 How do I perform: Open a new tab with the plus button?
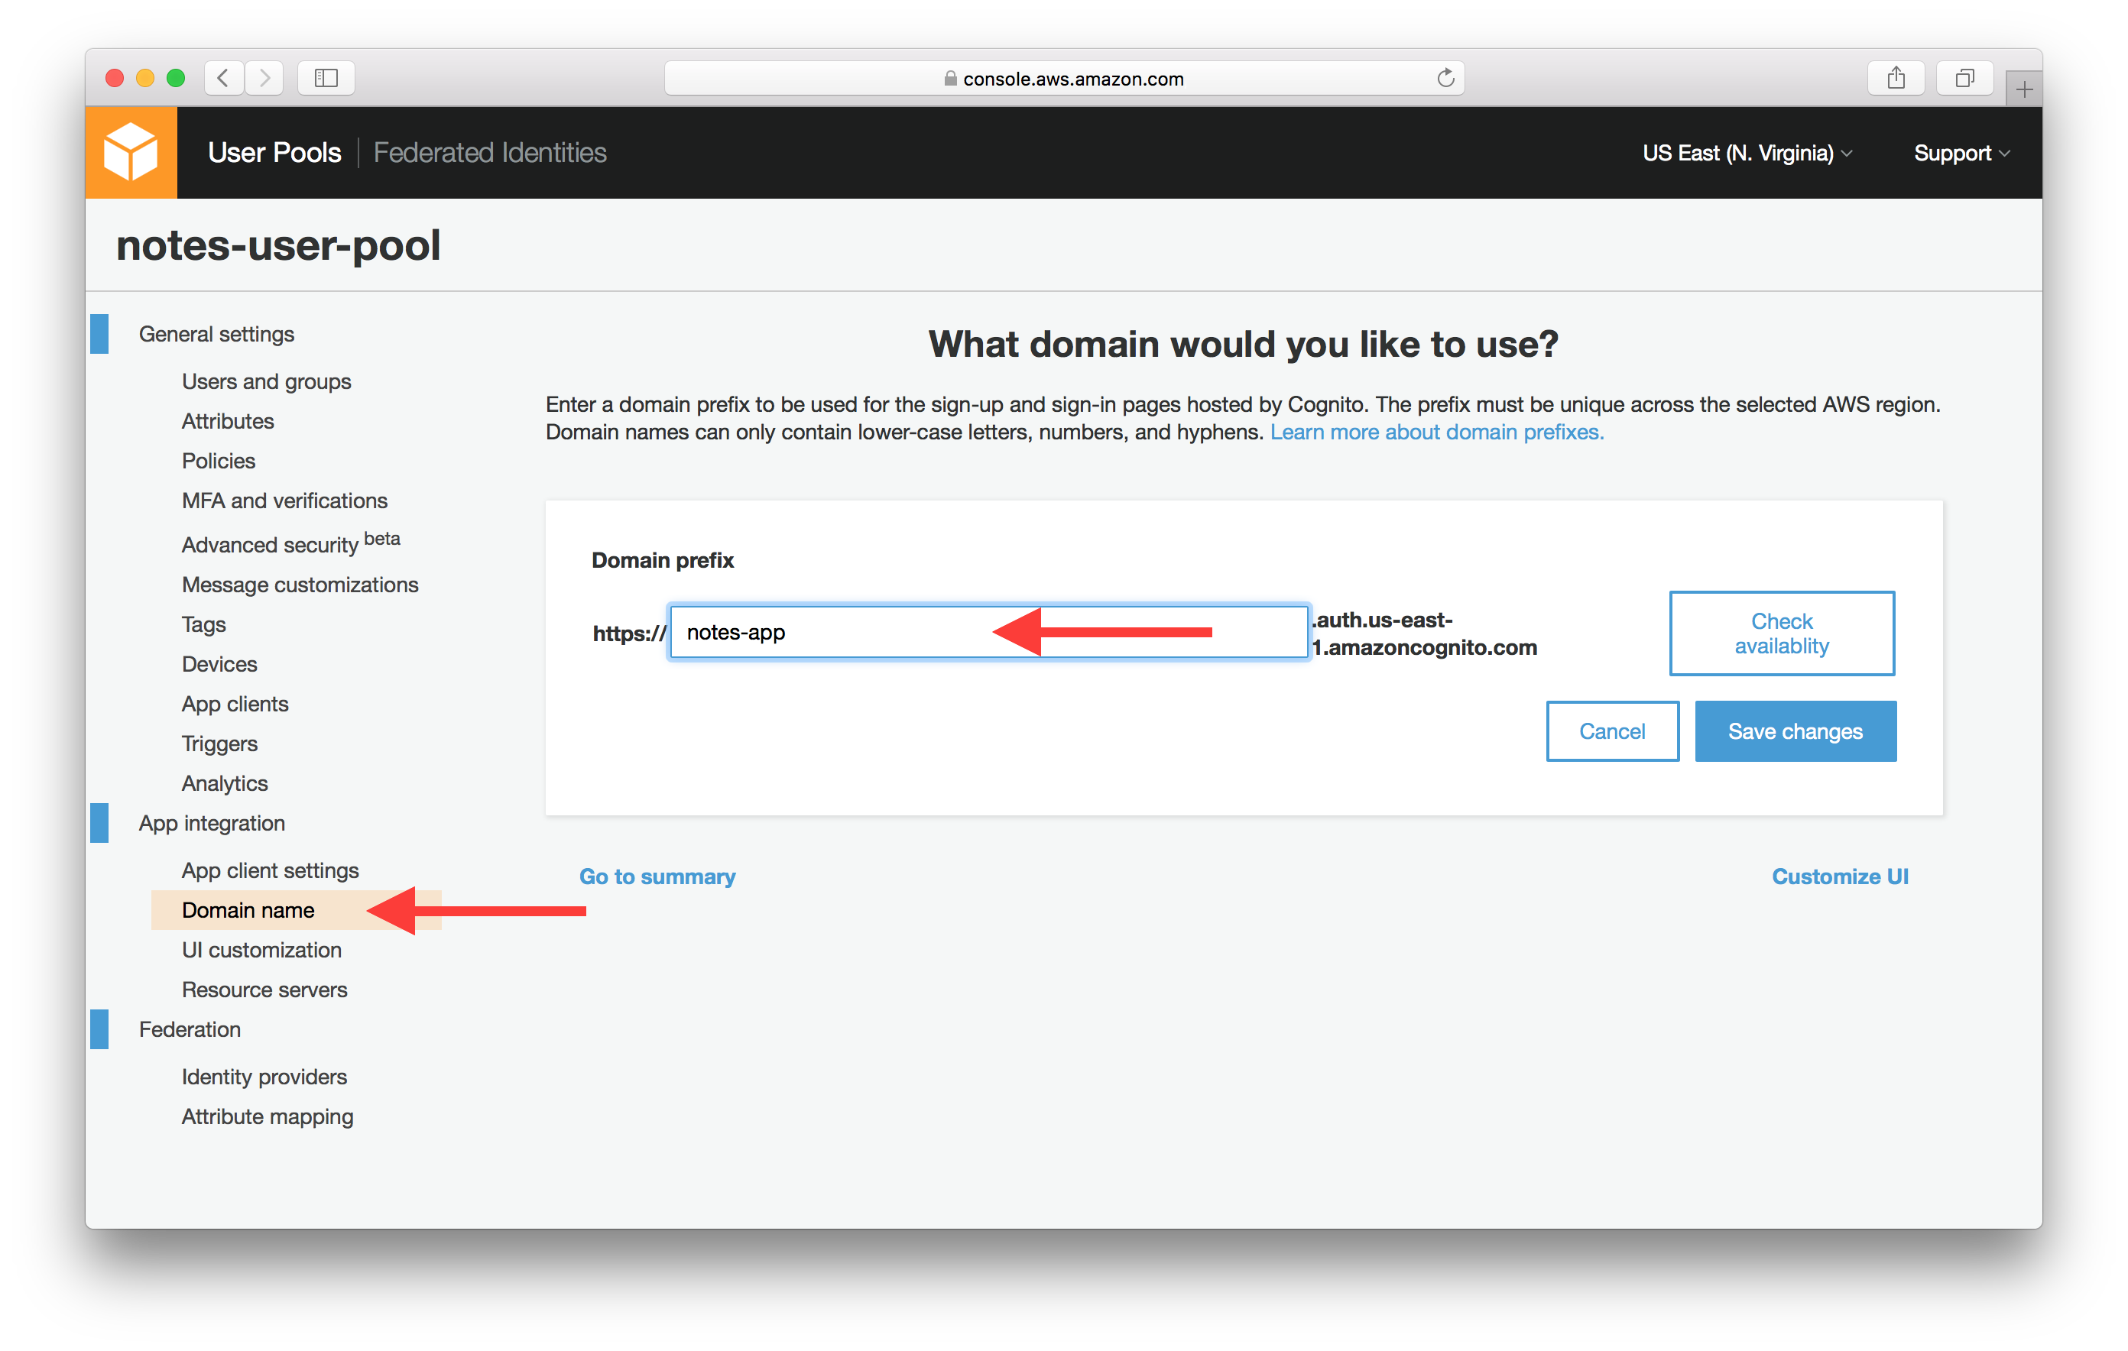point(2024,89)
